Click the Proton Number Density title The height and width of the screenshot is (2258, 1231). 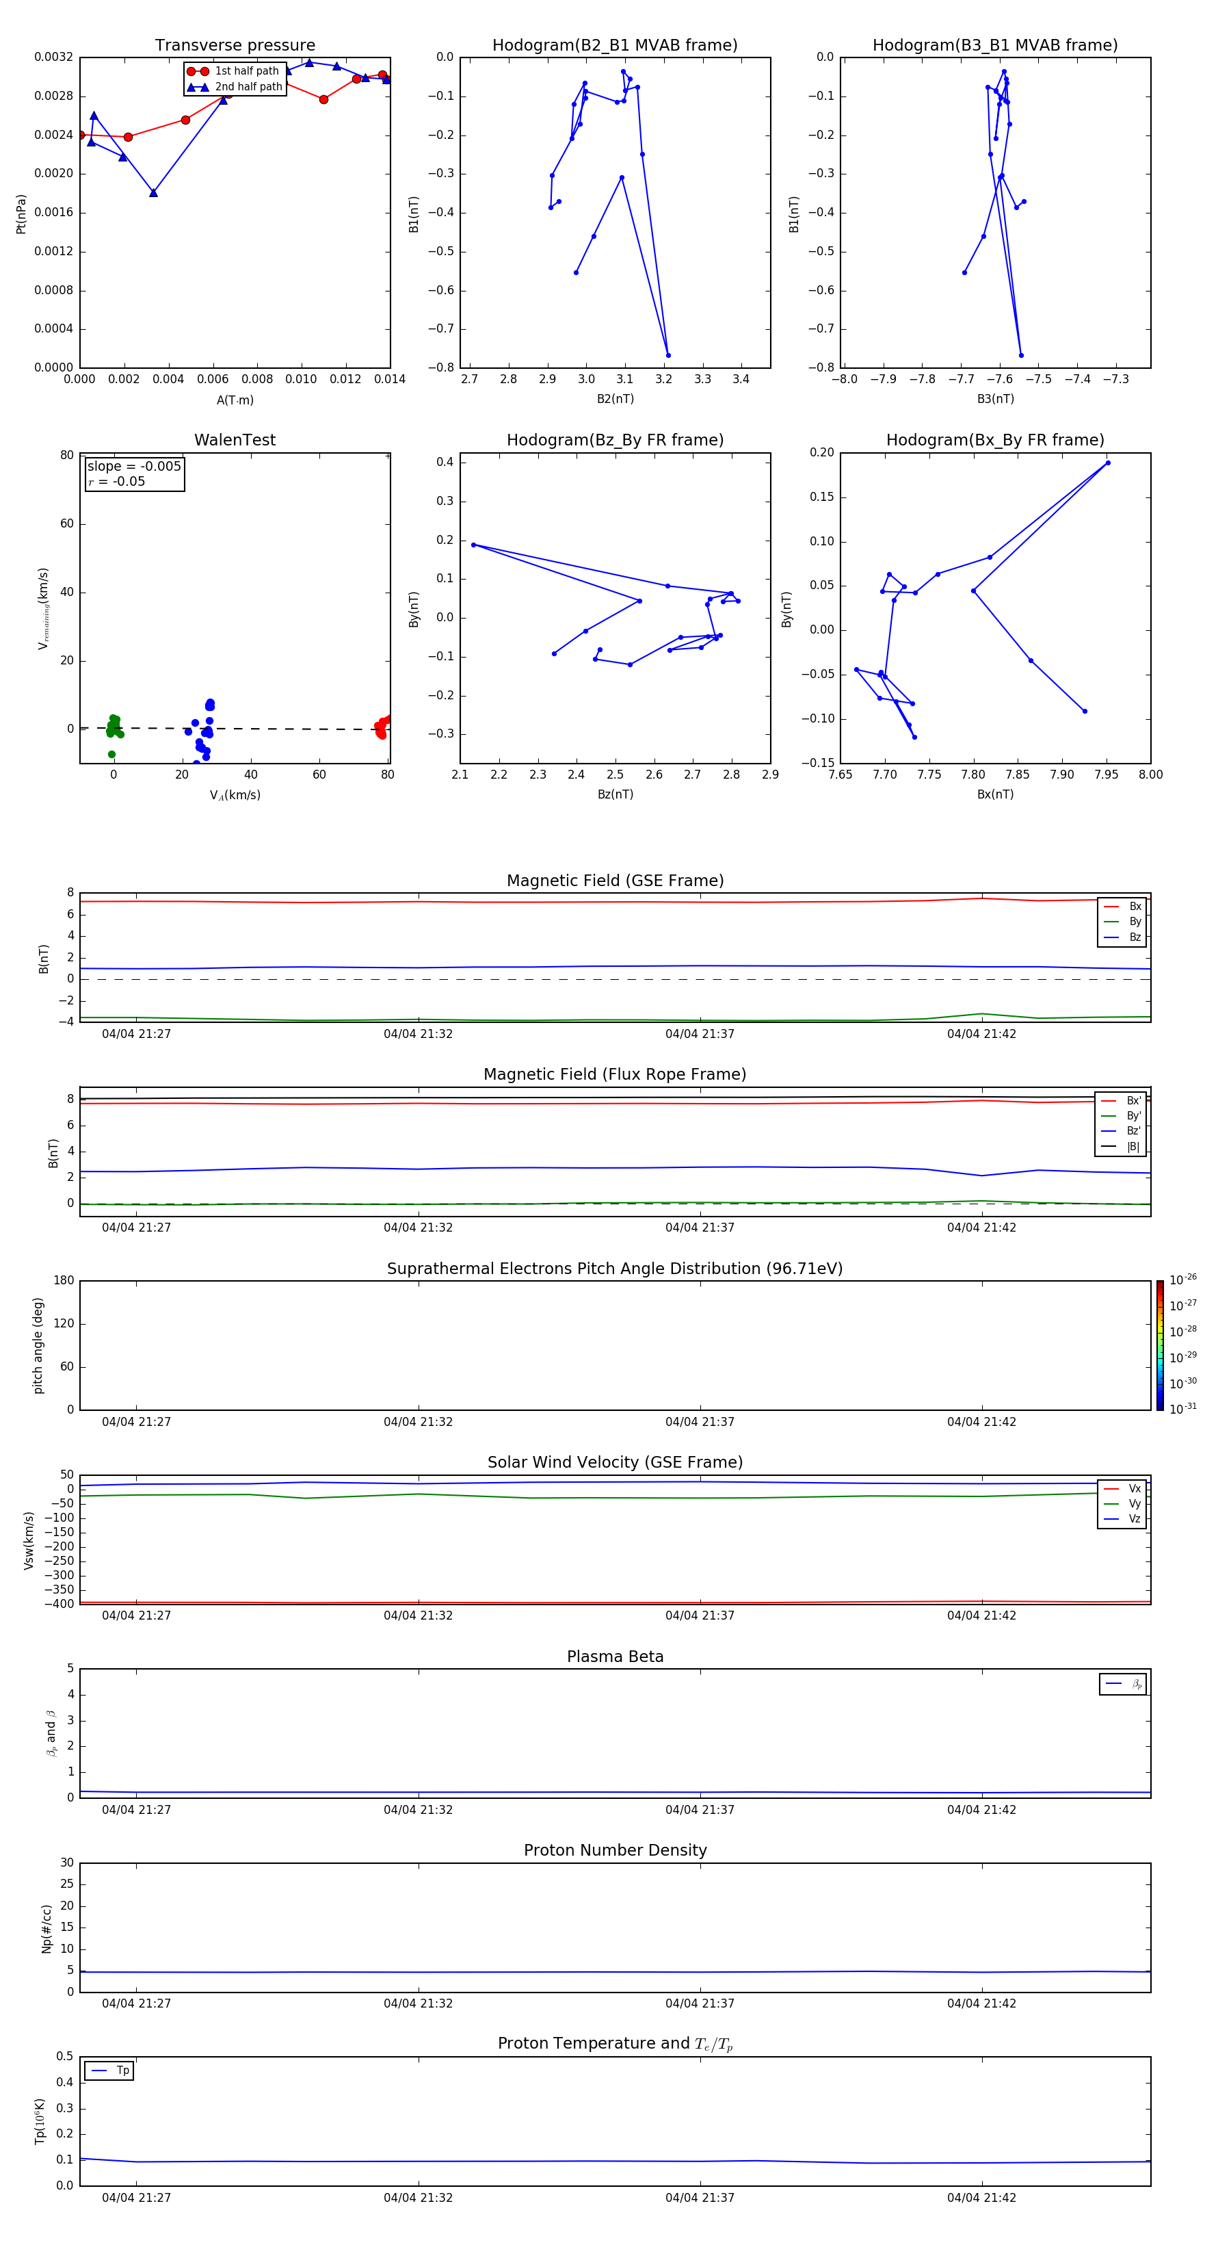click(615, 1850)
